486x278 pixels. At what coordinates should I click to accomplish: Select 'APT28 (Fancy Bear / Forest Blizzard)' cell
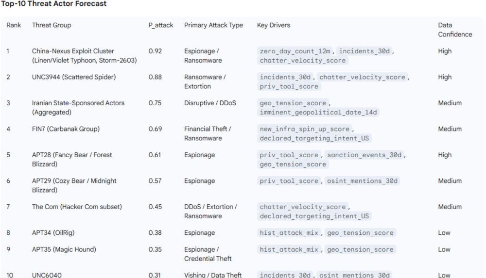(x=72, y=160)
